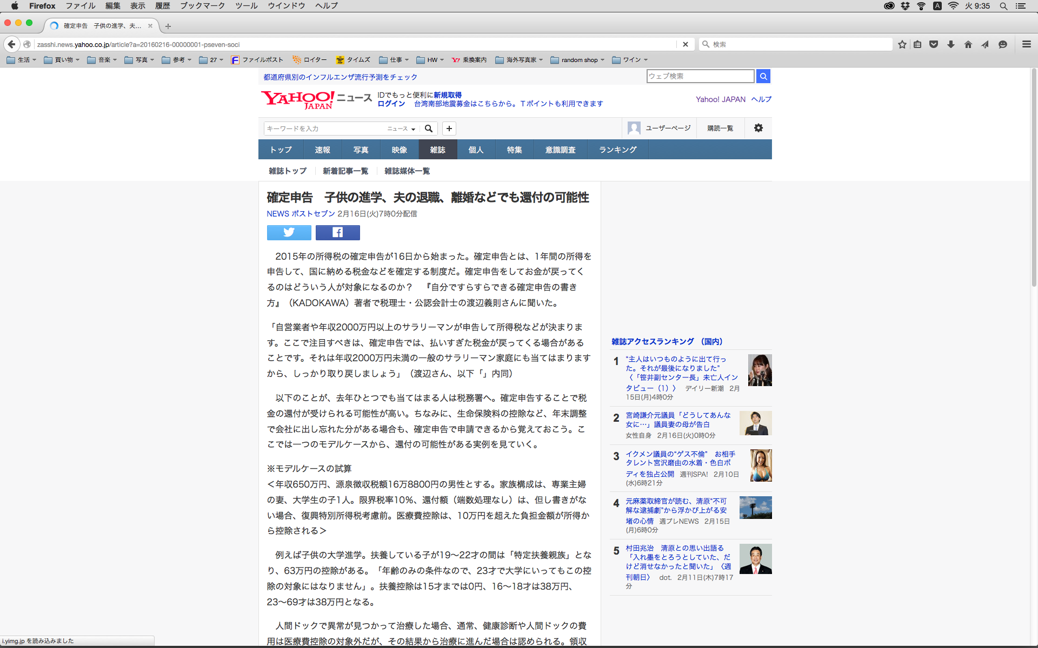Stop loading page with X button
This screenshot has width=1038, height=648.
pos(685,44)
